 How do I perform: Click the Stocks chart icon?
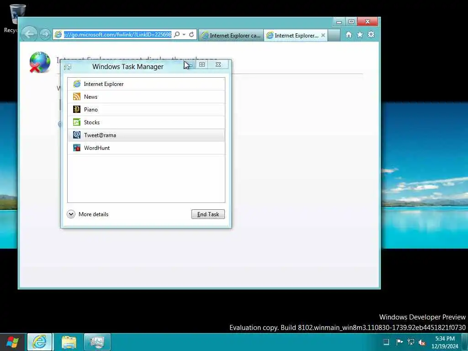pos(77,122)
